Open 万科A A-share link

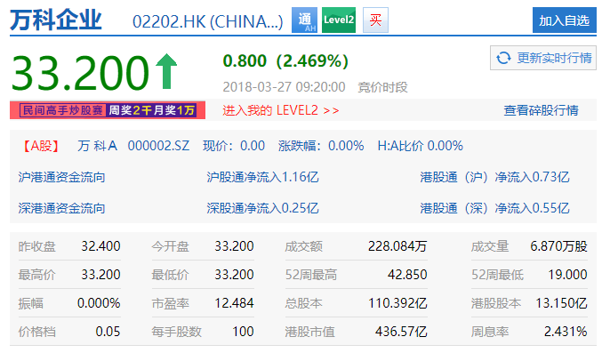(x=97, y=146)
